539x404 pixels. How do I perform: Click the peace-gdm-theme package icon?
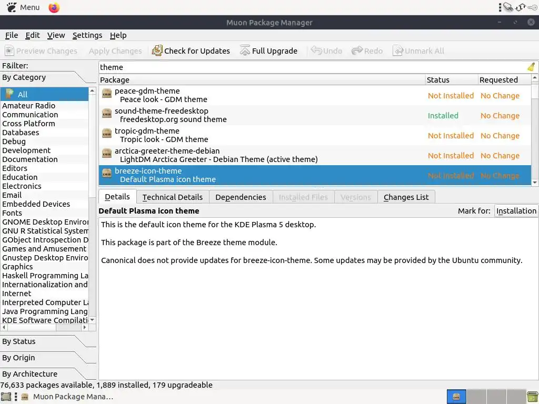coord(107,94)
